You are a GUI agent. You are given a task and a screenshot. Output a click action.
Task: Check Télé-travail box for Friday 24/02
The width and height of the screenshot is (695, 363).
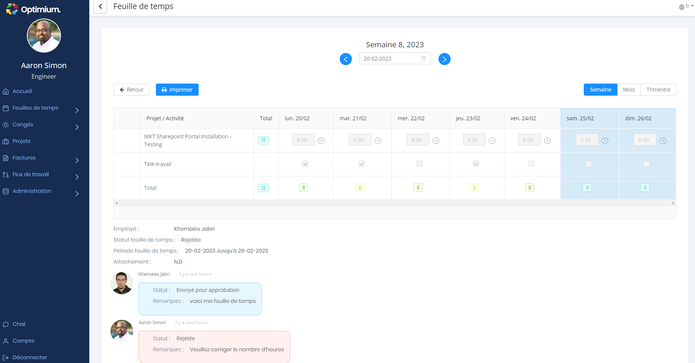[x=531, y=164]
